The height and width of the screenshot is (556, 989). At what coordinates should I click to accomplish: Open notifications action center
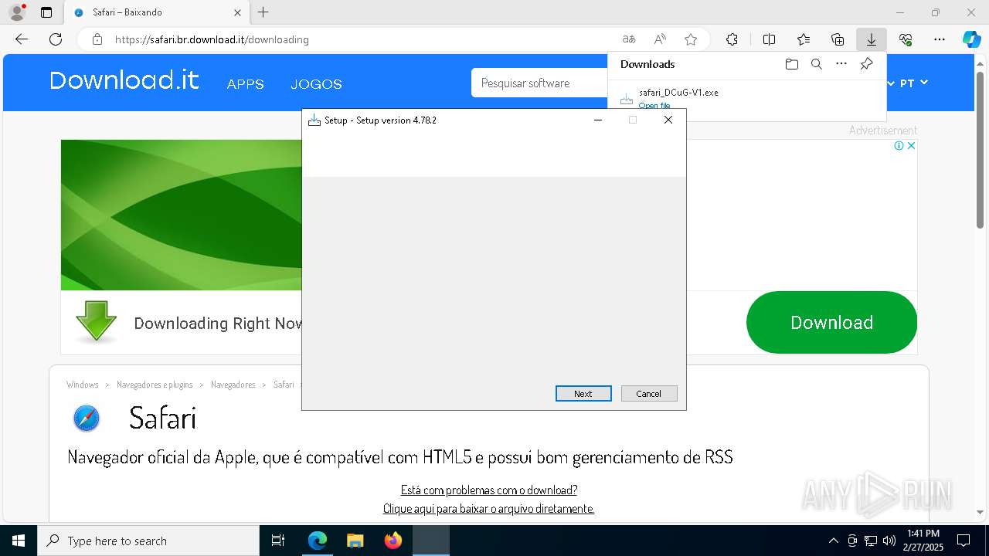pyautogui.click(x=964, y=541)
